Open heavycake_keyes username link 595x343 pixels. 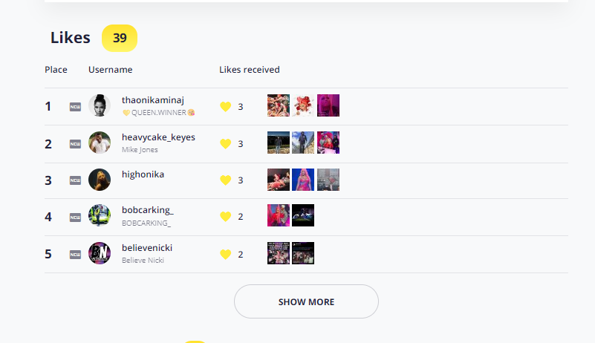click(158, 137)
